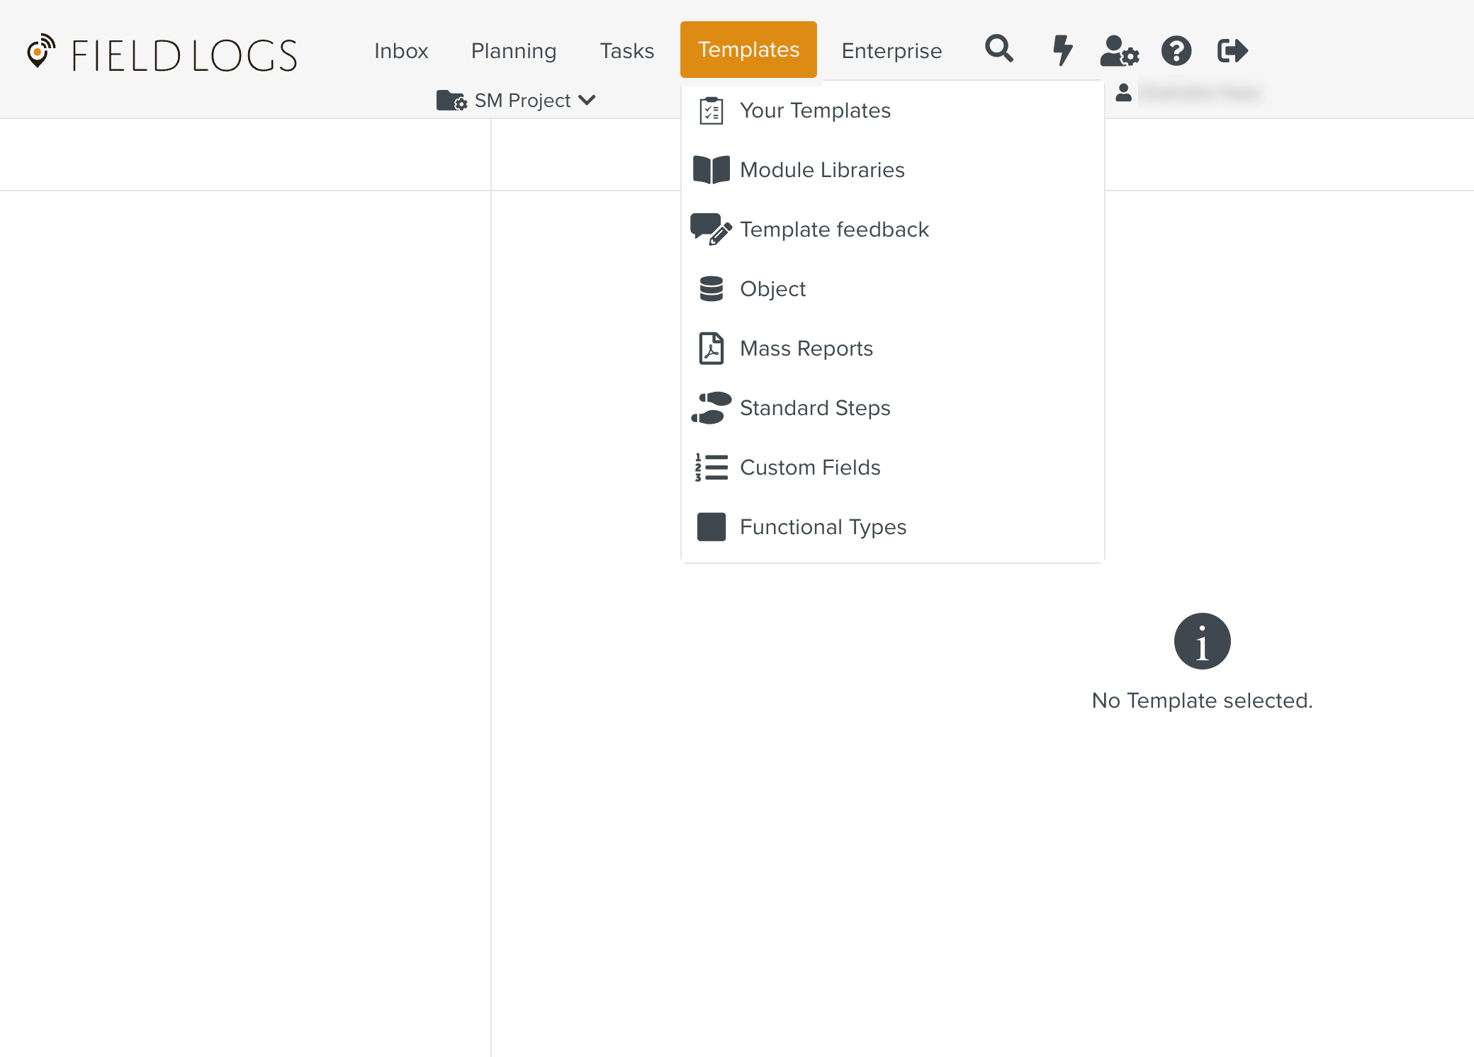The image size is (1474, 1057).
Task: Expand the SM Project dropdown chevron
Action: point(587,101)
